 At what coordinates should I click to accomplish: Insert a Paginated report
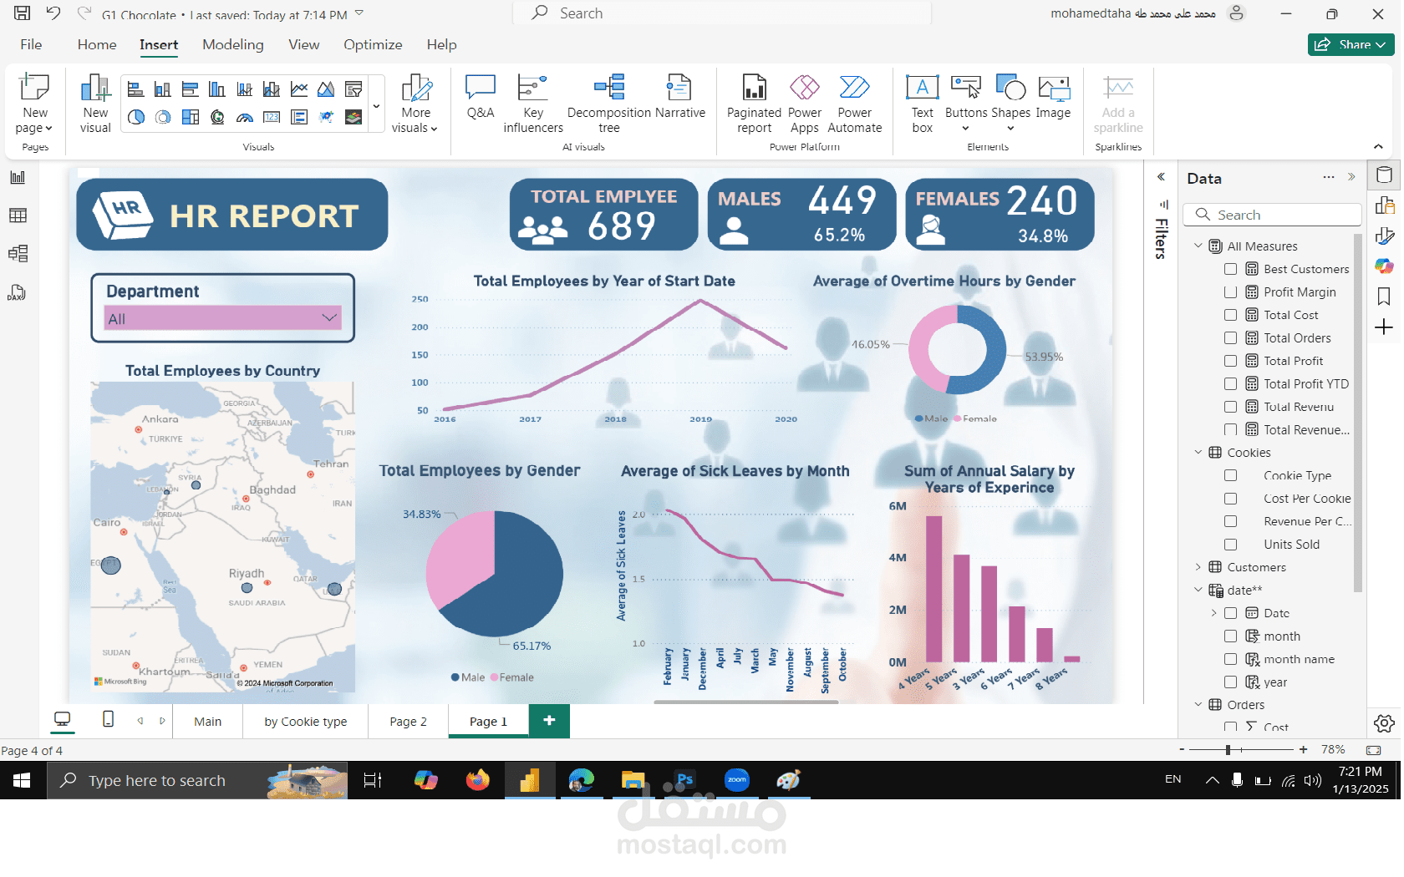coord(754,104)
